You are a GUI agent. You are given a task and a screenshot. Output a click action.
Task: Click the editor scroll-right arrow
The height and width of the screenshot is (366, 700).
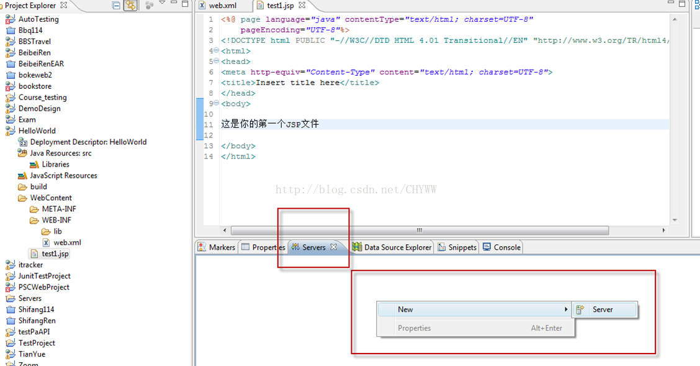coord(663,230)
